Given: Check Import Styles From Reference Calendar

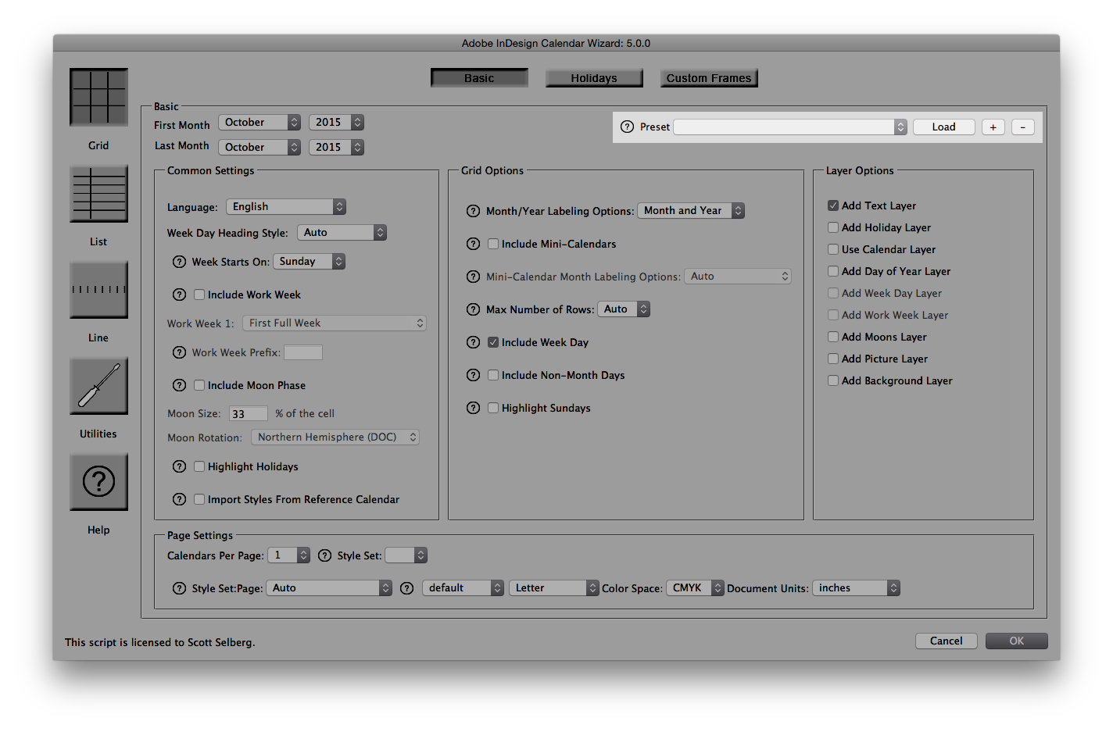Looking at the screenshot, I should coord(199,499).
